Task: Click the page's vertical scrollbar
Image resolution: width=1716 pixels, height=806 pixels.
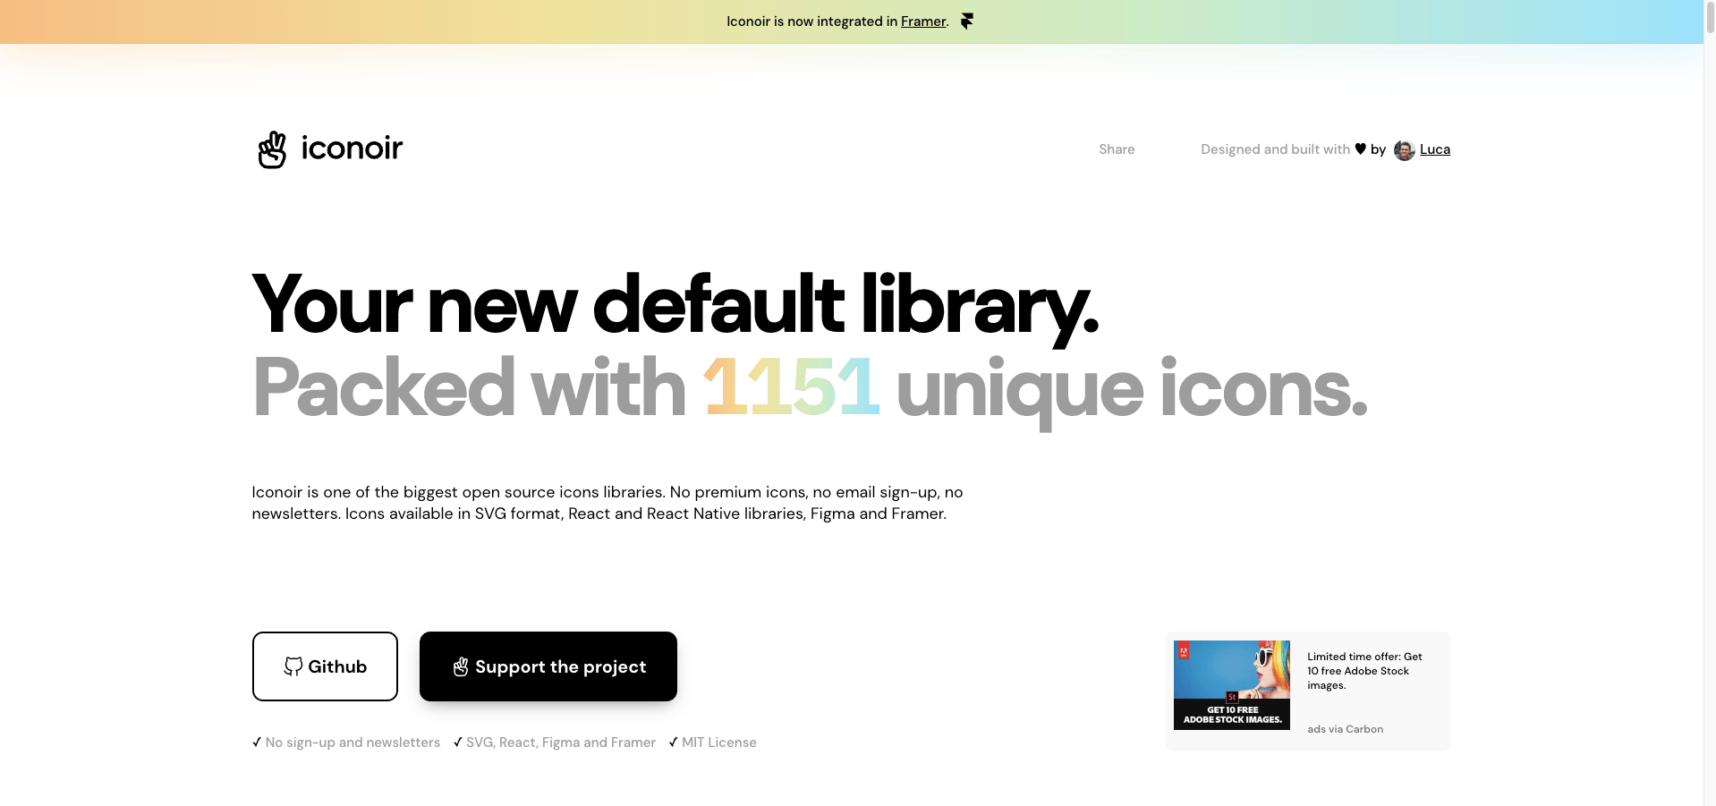Action: 1710,403
